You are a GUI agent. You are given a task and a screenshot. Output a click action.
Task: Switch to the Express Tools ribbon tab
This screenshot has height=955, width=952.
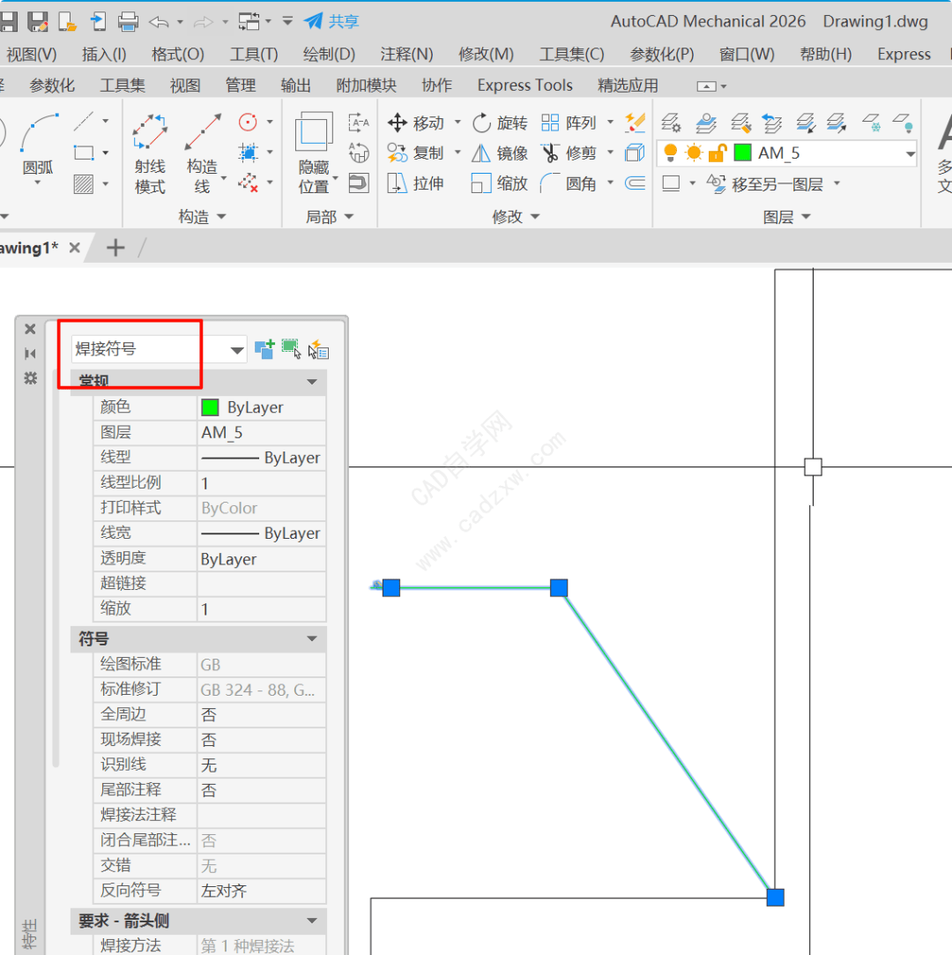(524, 86)
